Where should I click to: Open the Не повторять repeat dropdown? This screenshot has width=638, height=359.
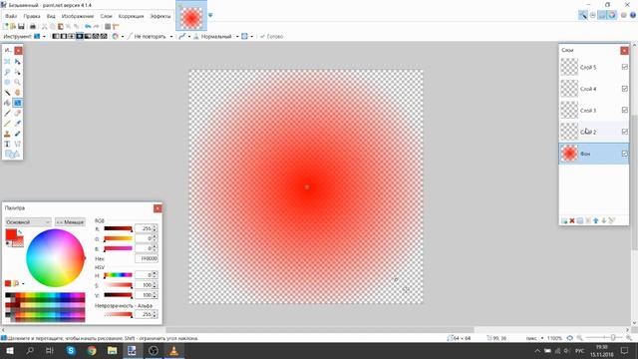[170, 36]
